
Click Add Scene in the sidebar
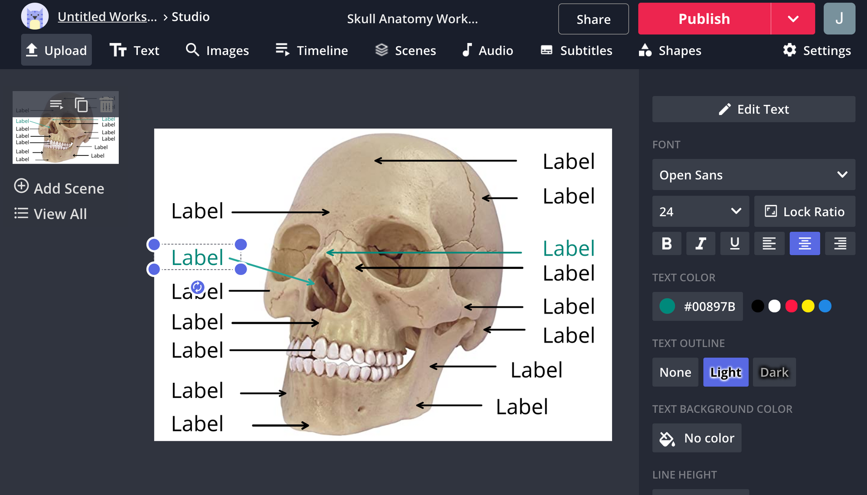[59, 188]
